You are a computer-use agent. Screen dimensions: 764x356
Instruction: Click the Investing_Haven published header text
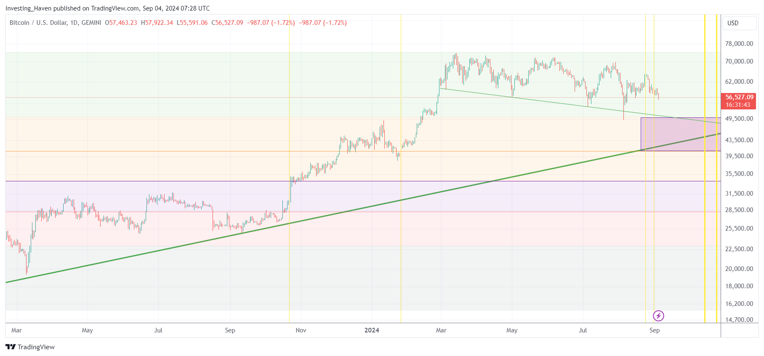107,8
